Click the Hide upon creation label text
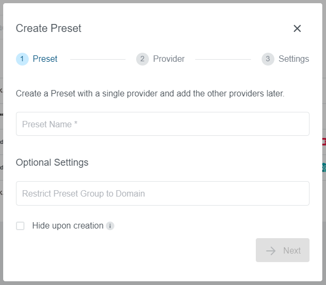This screenshot has width=326, height=285. click(x=68, y=226)
